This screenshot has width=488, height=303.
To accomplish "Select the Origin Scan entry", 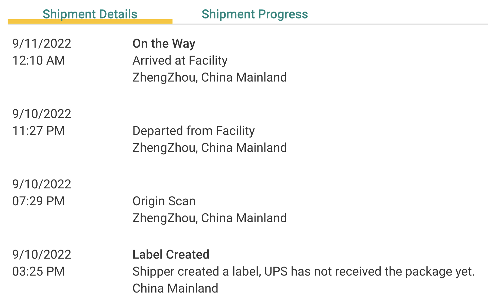I will [164, 201].
